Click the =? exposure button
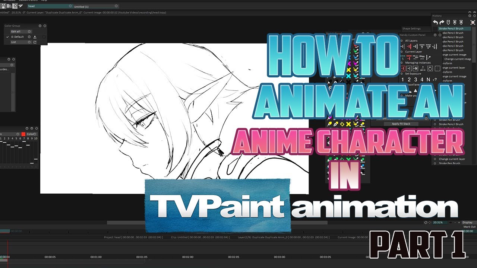The height and width of the screenshot is (268, 477). [435, 80]
